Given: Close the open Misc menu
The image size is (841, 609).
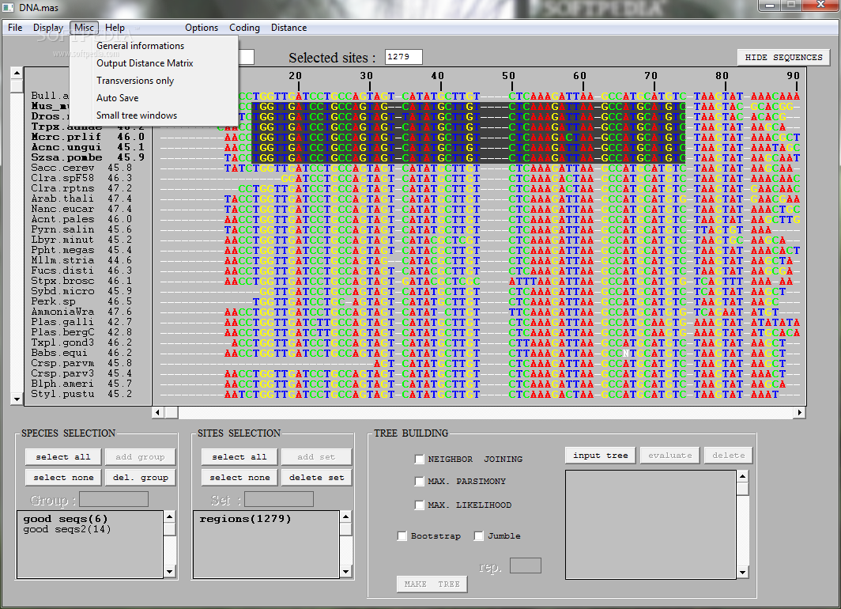Looking at the screenshot, I should tap(85, 28).
